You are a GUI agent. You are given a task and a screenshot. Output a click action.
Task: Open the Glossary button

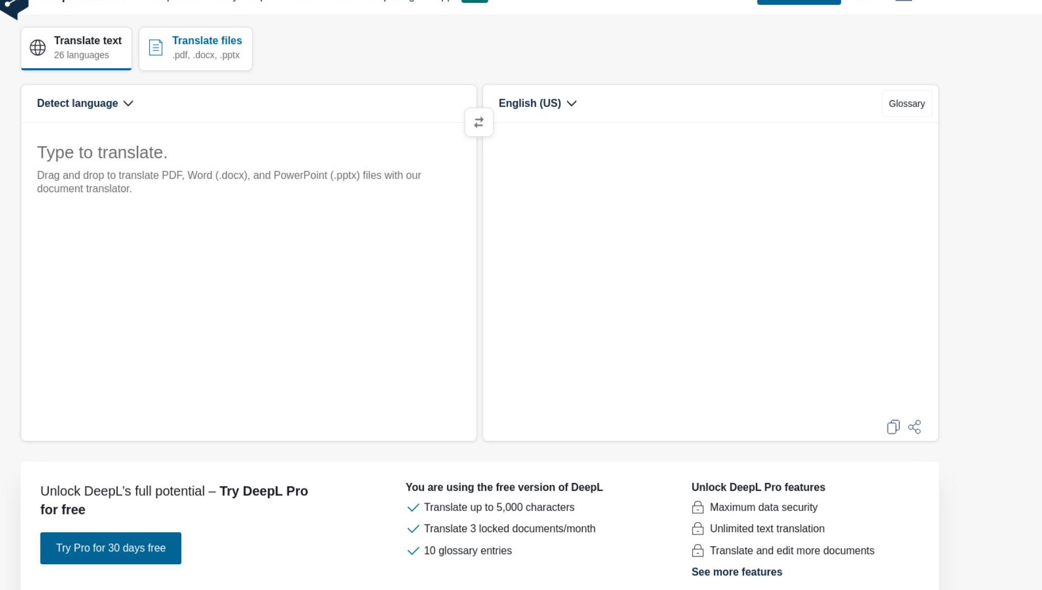[906, 104]
